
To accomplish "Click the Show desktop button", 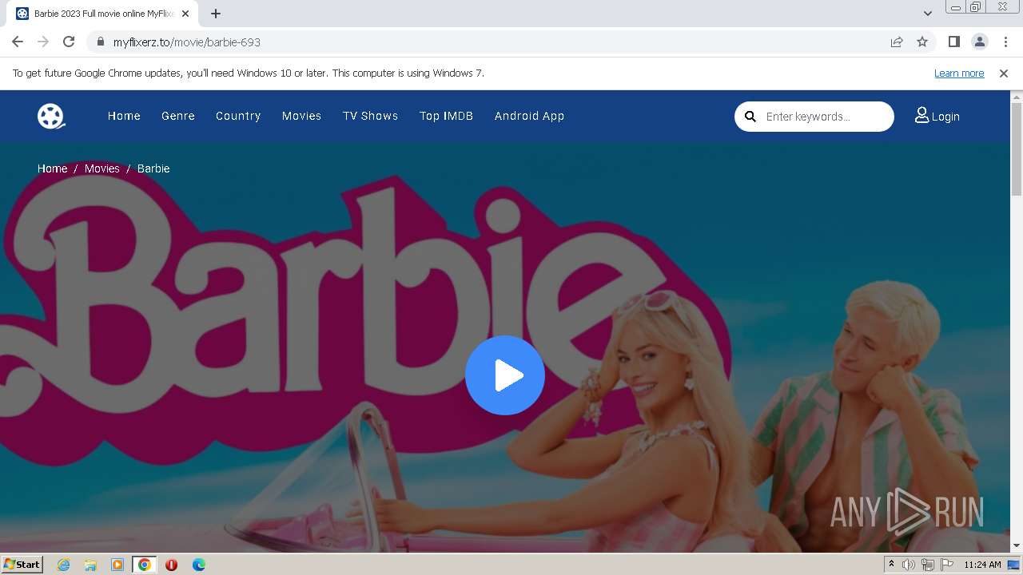I will [x=1014, y=565].
